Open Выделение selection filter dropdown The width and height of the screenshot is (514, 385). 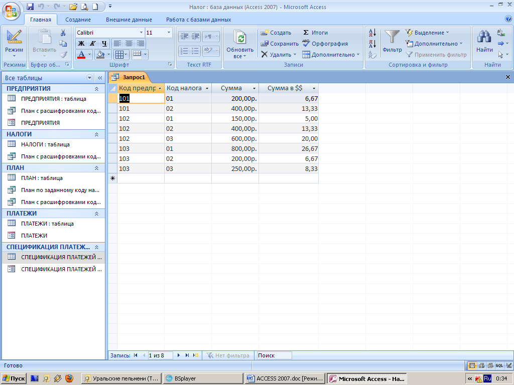428,33
